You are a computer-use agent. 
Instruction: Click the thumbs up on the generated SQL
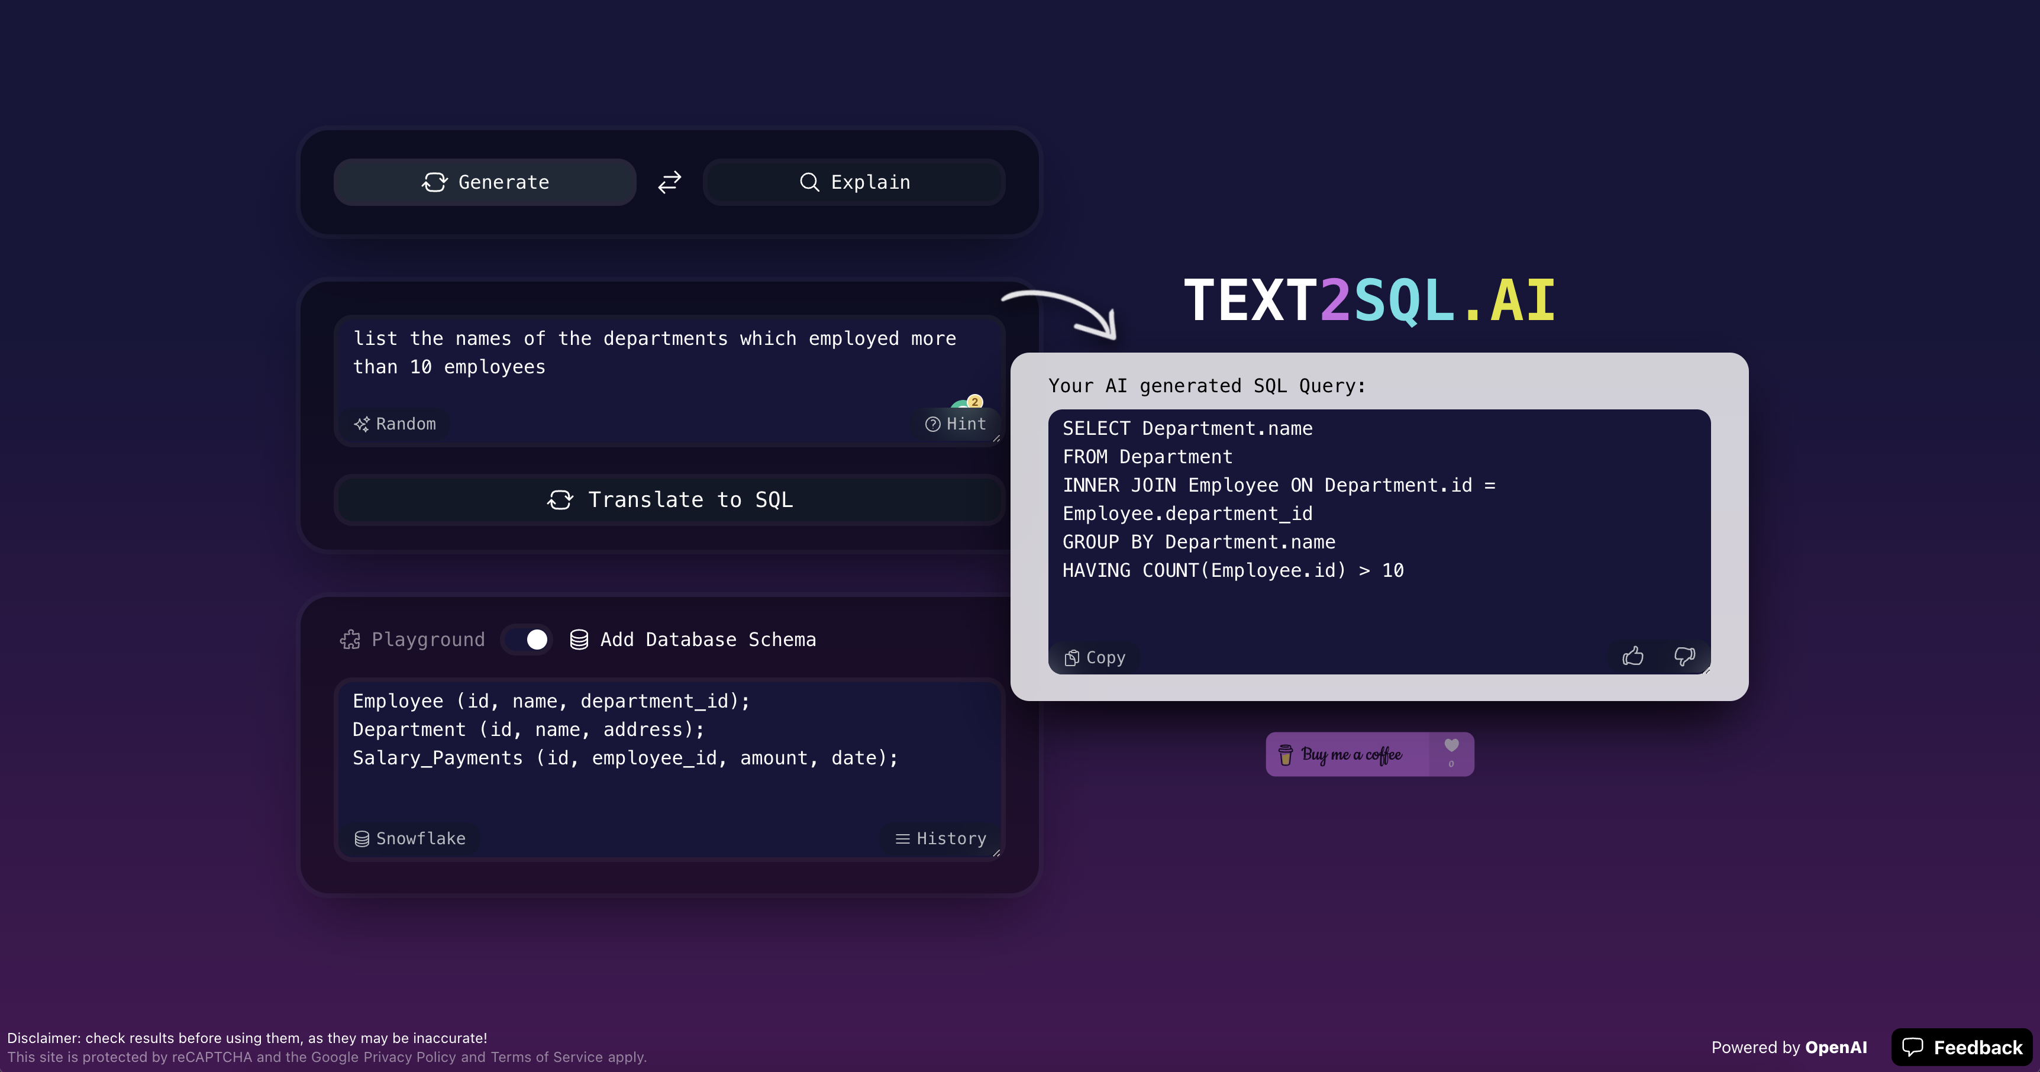(1634, 656)
